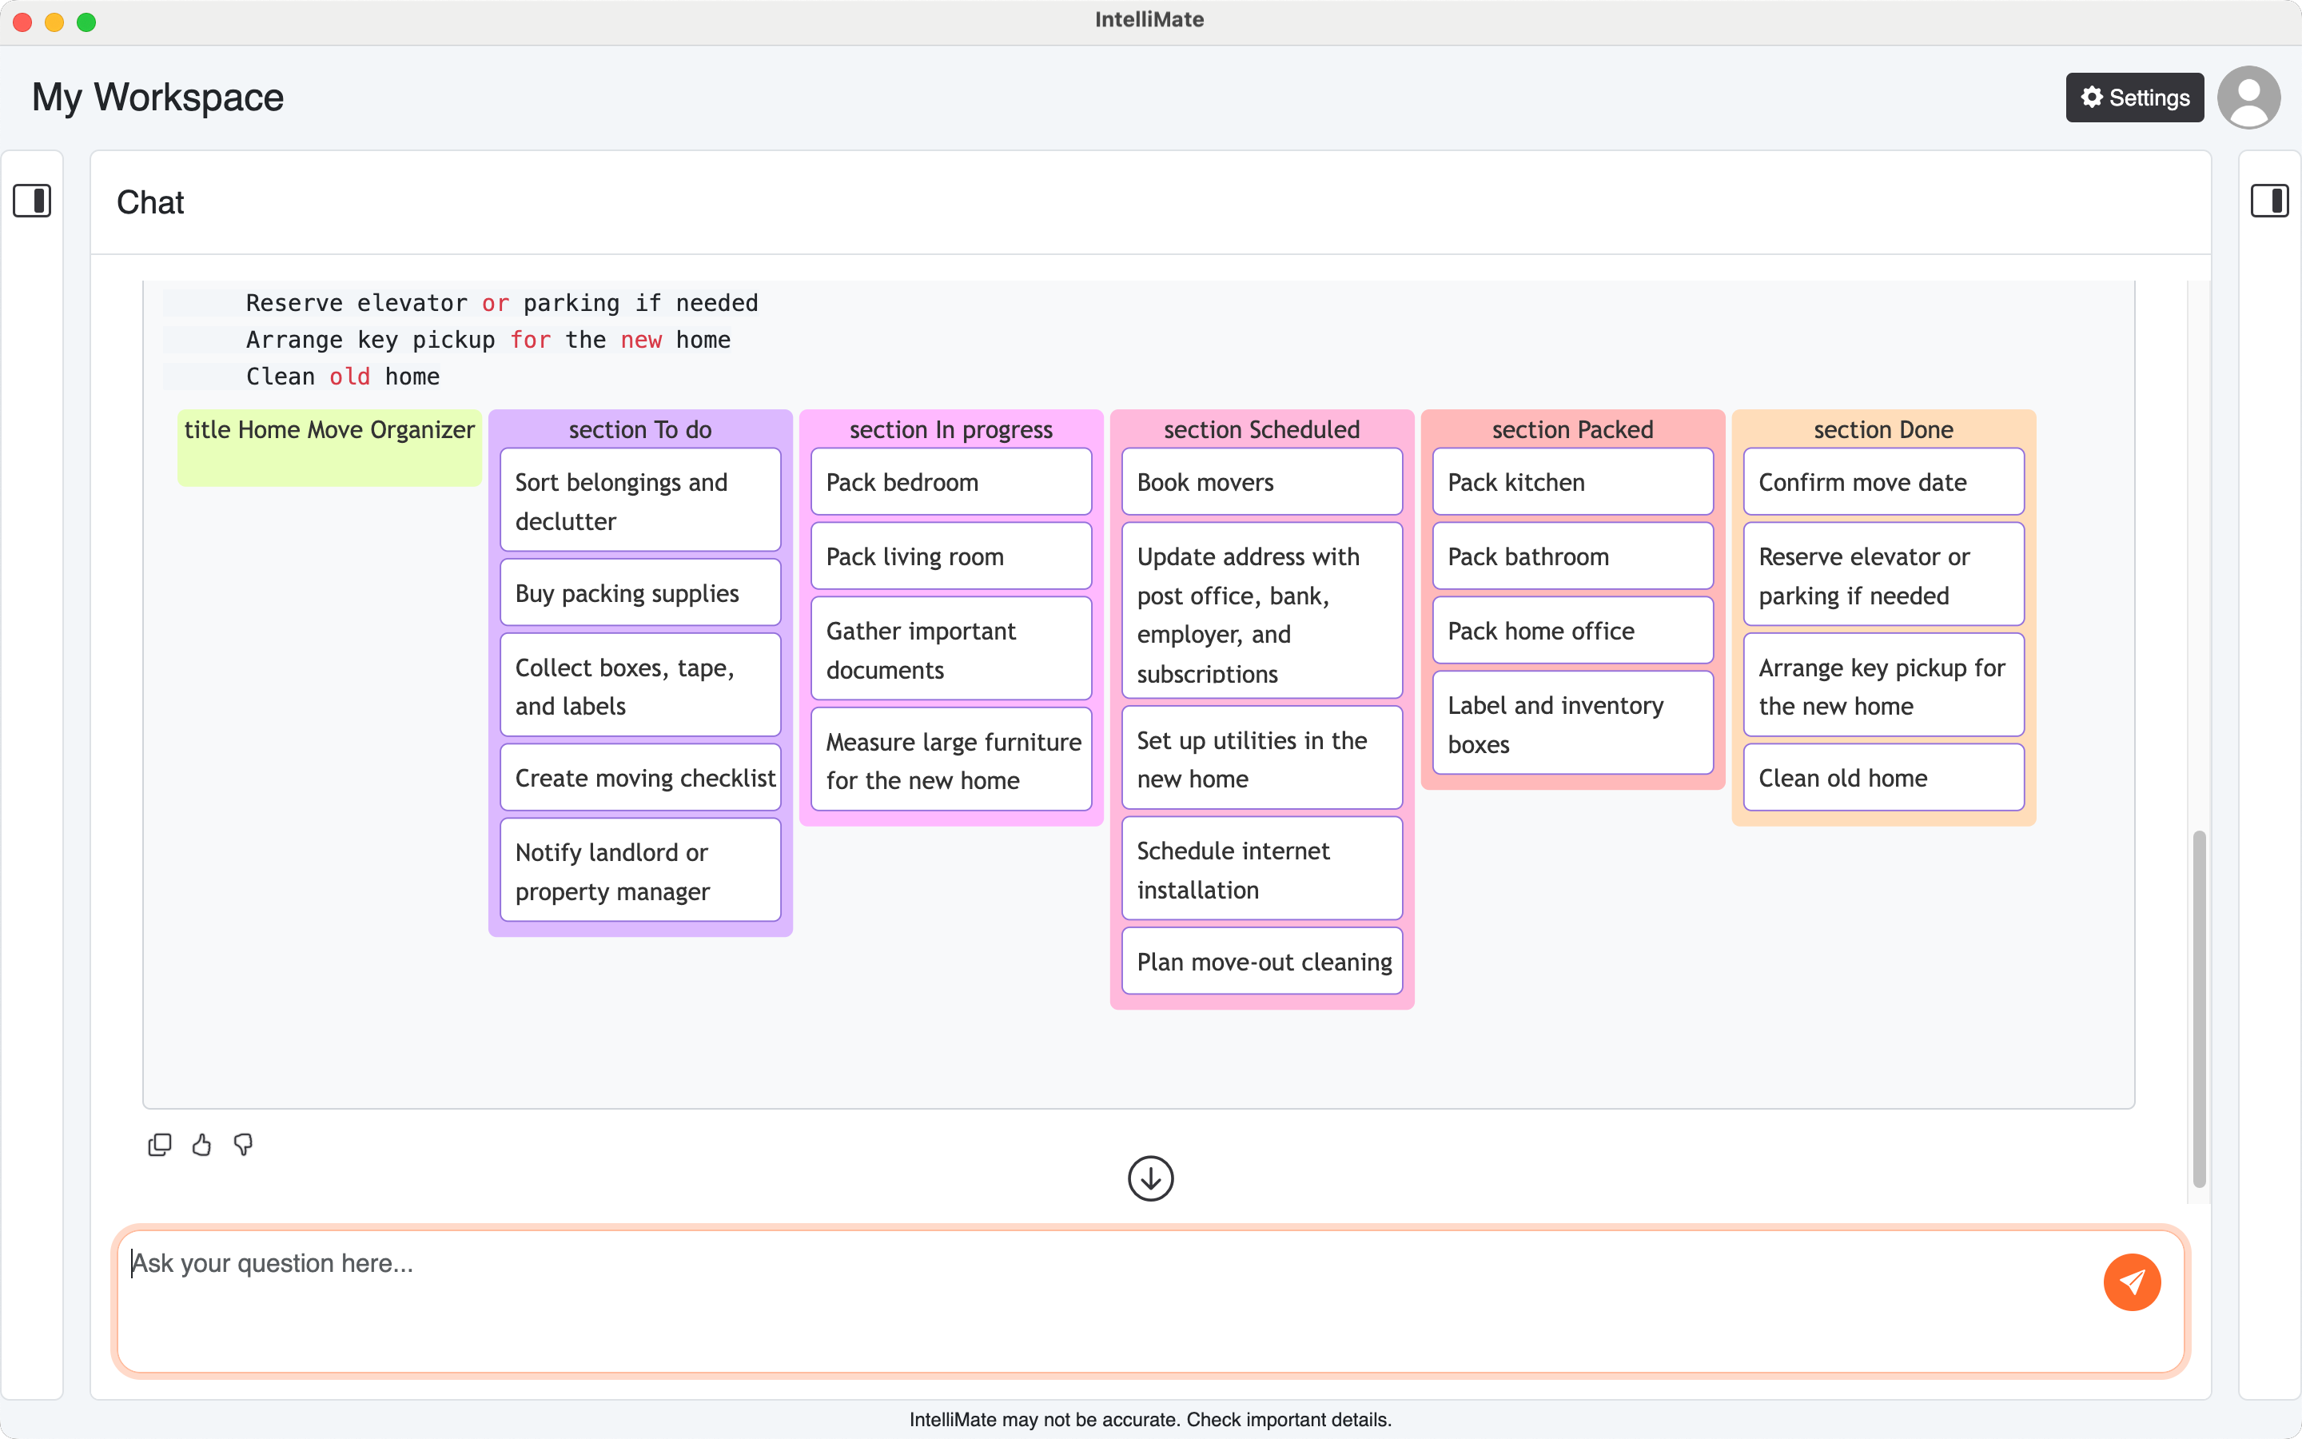The height and width of the screenshot is (1439, 2302).
Task: Select the Pack bedroom card
Action: click(951, 481)
